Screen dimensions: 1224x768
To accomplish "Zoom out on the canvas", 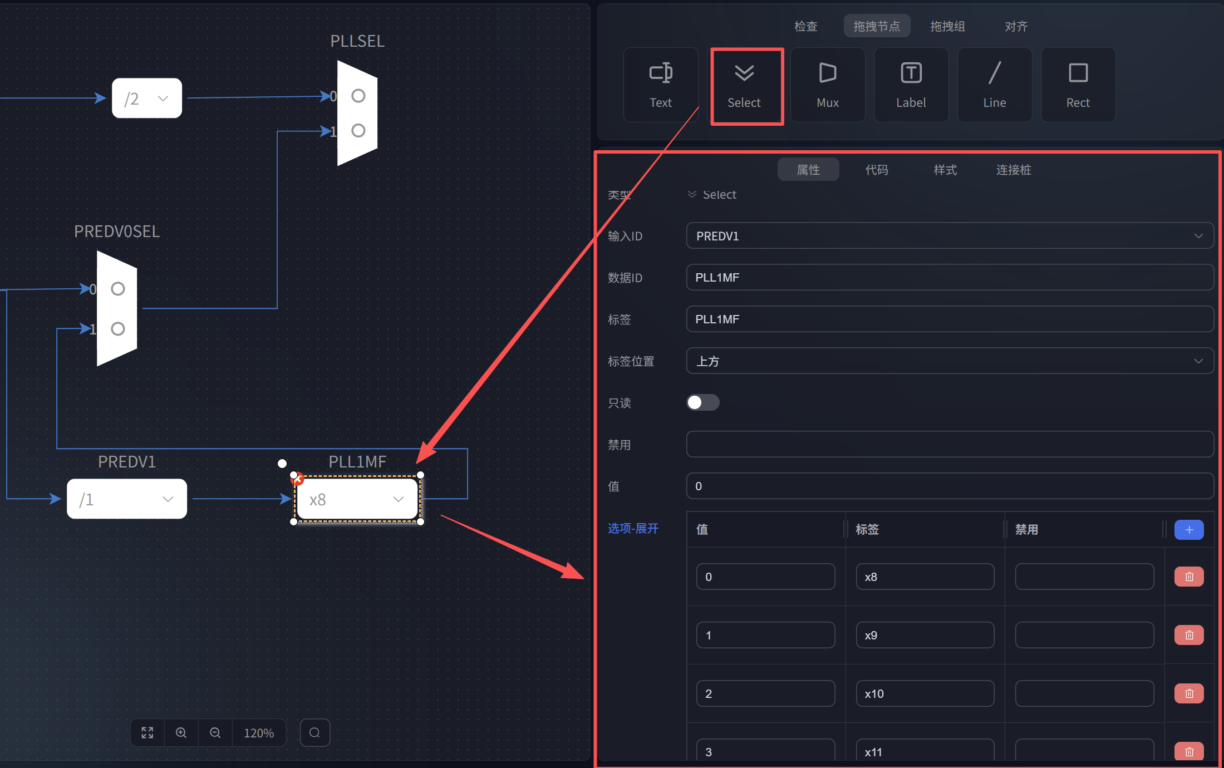I will click(x=215, y=732).
